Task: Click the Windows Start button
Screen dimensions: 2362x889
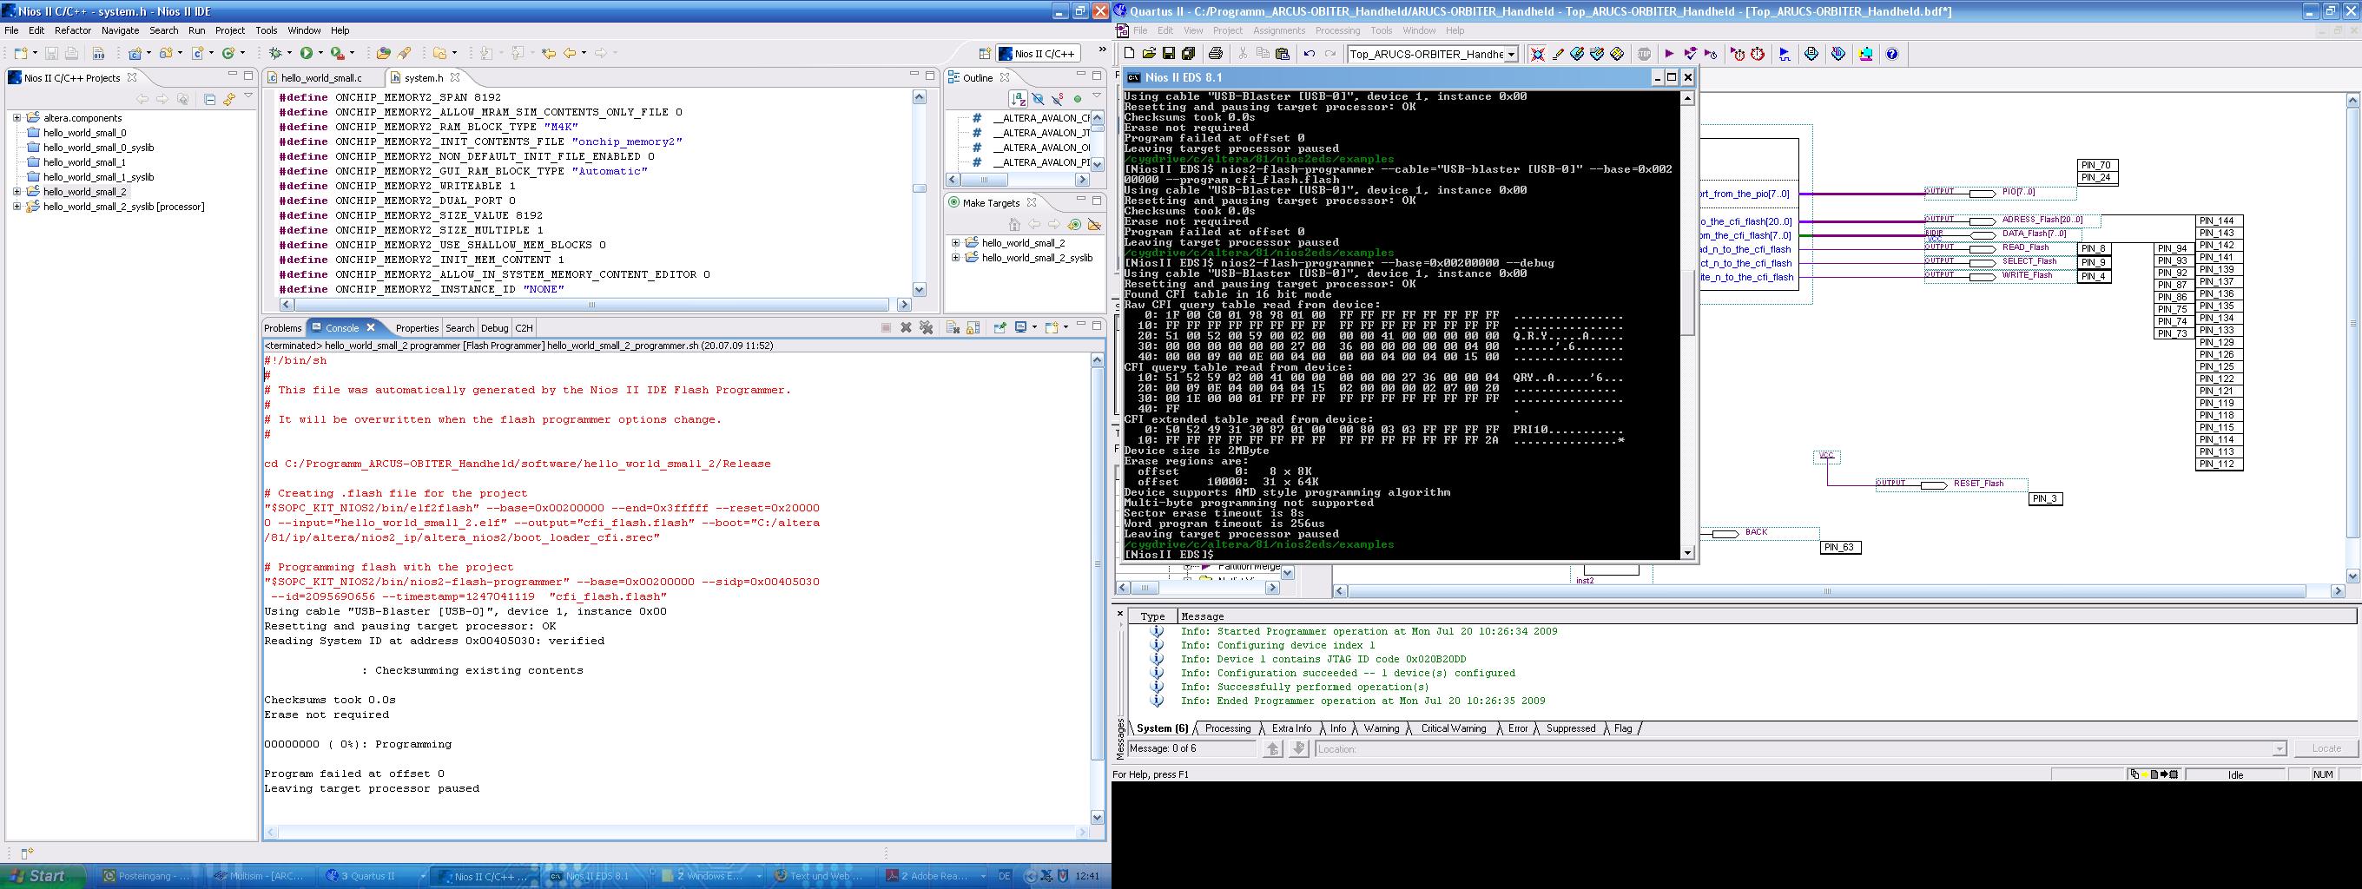Action: (36, 876)
